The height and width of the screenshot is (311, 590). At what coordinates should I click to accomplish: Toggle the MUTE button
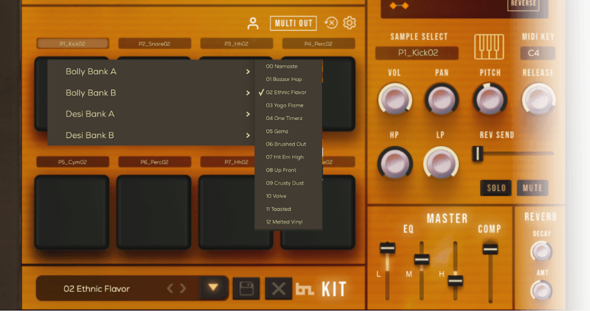[532, 188]
